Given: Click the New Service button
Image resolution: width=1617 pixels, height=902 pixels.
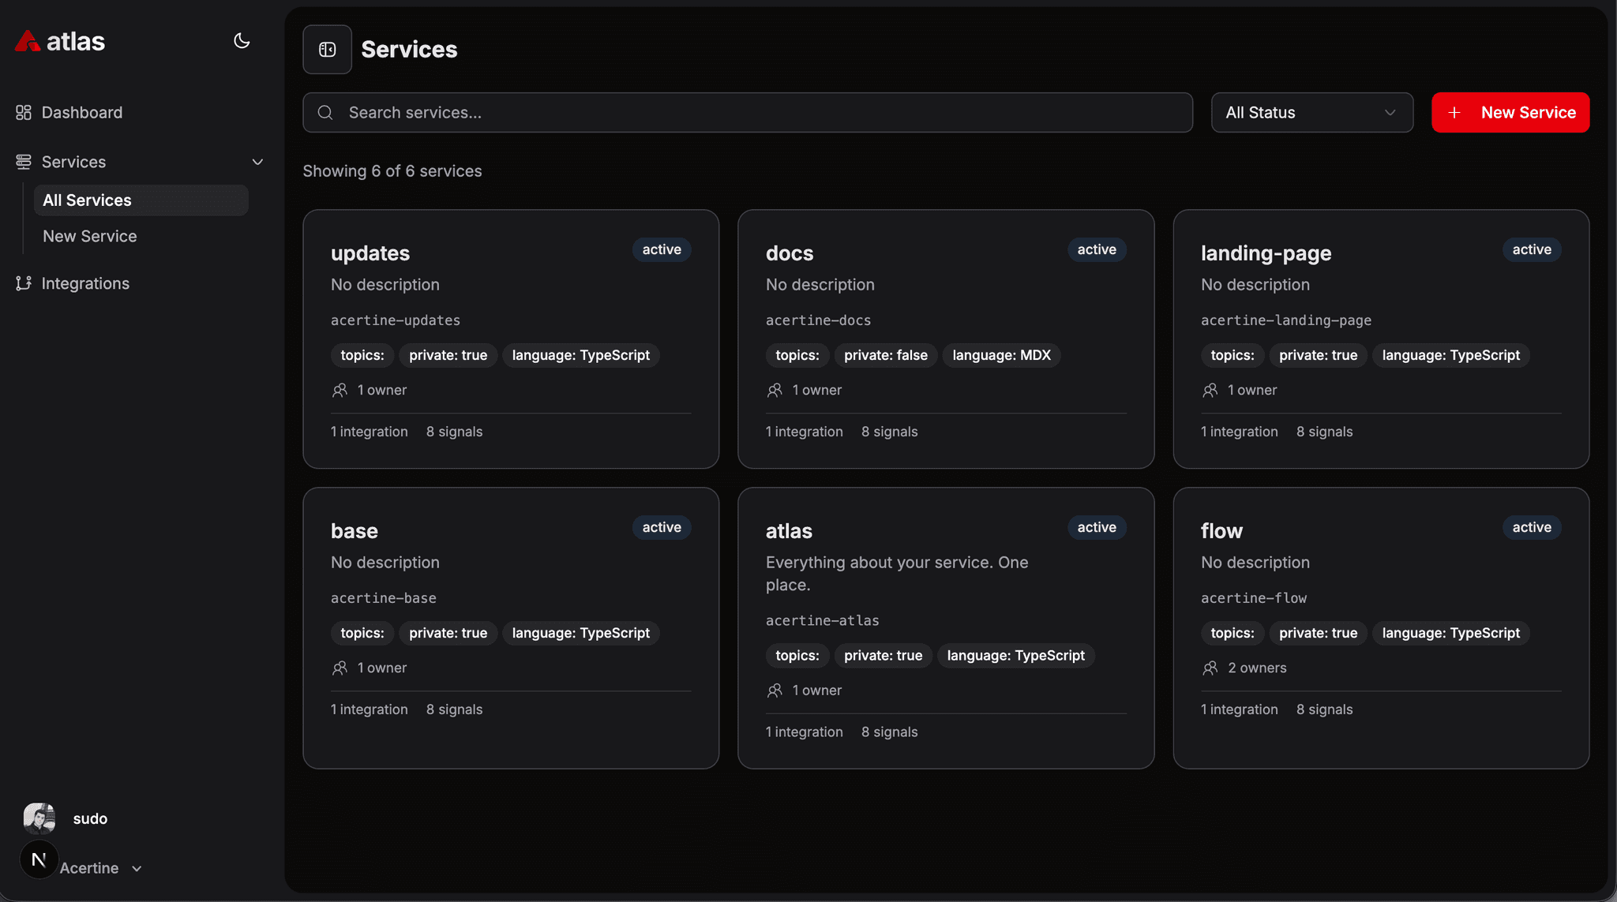Looking at the screenshot, I should [1510, 112].
